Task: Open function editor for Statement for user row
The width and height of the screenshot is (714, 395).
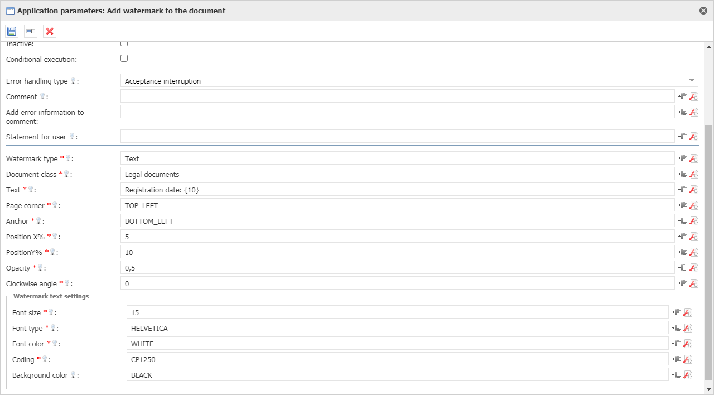Action: [x=694, y=137]
